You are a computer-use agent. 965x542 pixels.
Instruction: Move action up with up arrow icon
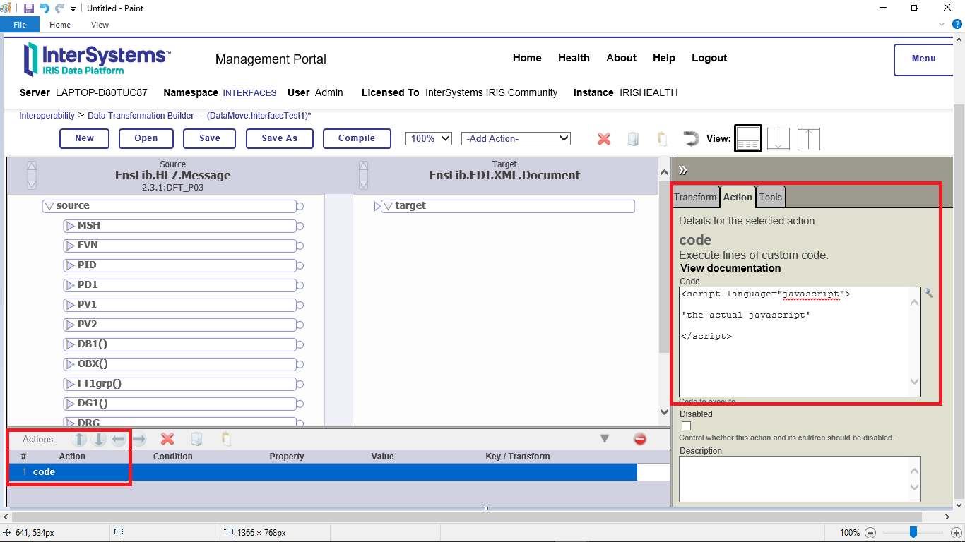tap(80, 439)
